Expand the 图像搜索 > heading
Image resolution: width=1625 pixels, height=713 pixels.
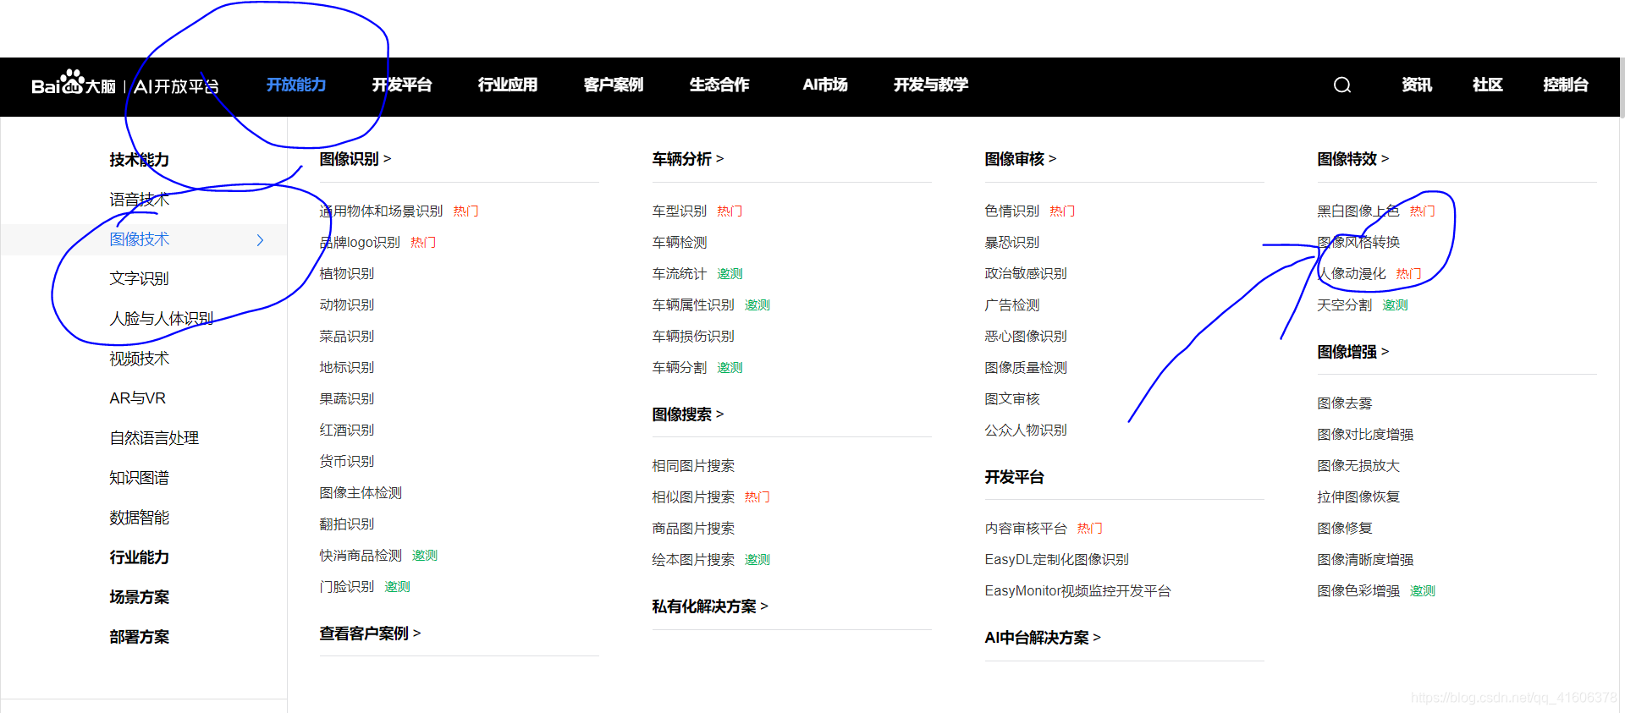coord(688,414)
